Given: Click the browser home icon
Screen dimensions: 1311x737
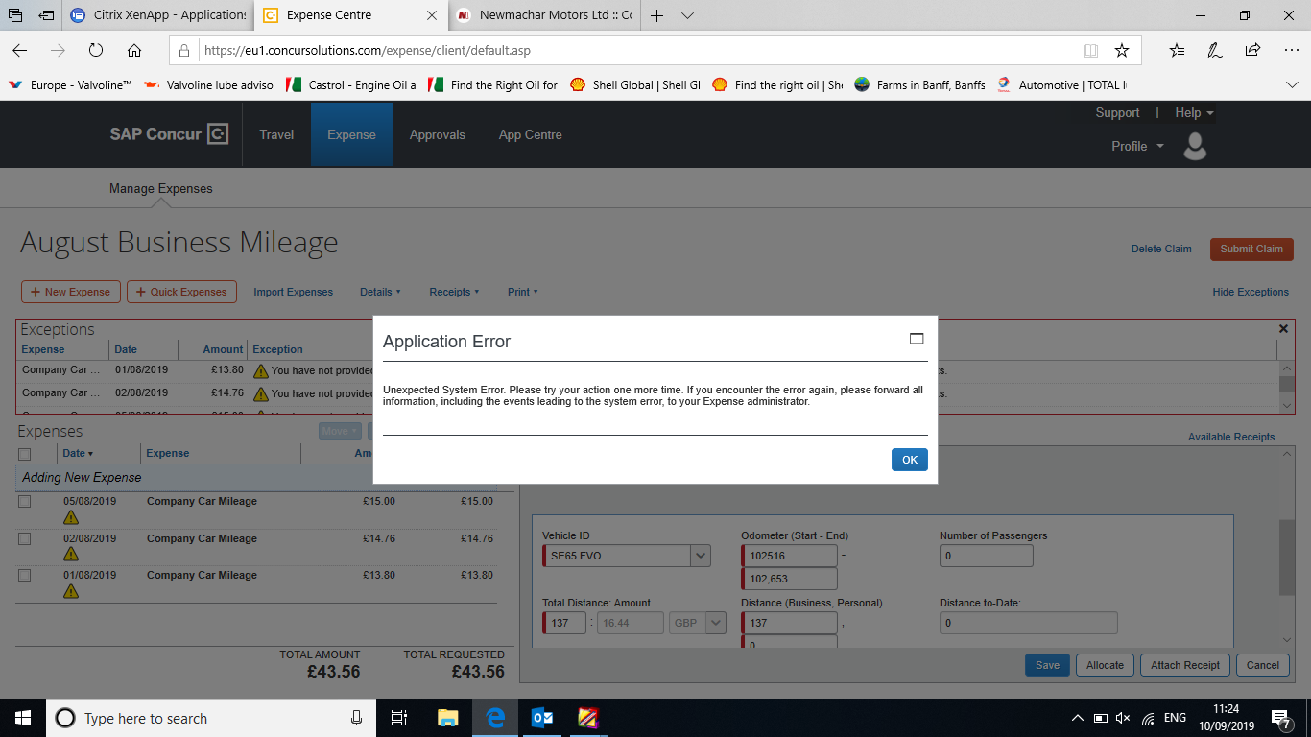Looking at the screenshot, I should [134, 51].
